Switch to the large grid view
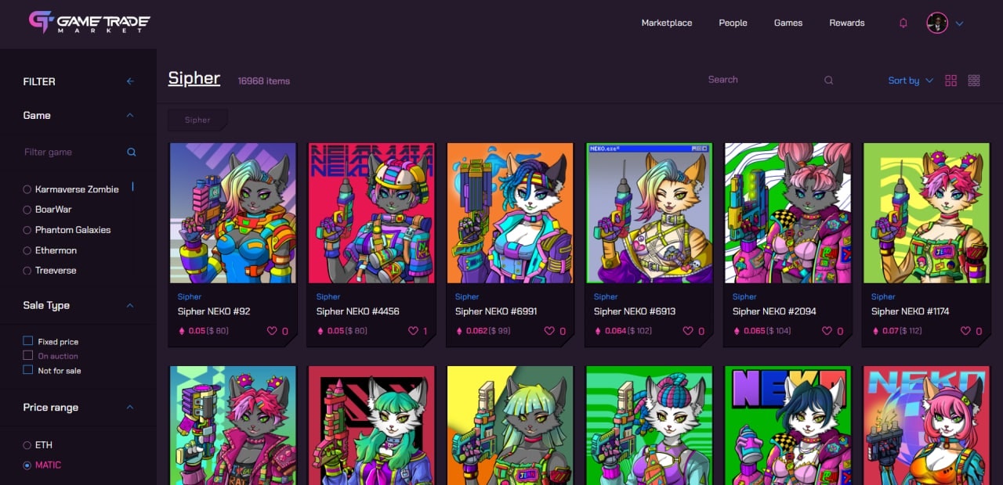This screenshot has height=485, width=1003. pyautogui.click(x=951, y=81)
